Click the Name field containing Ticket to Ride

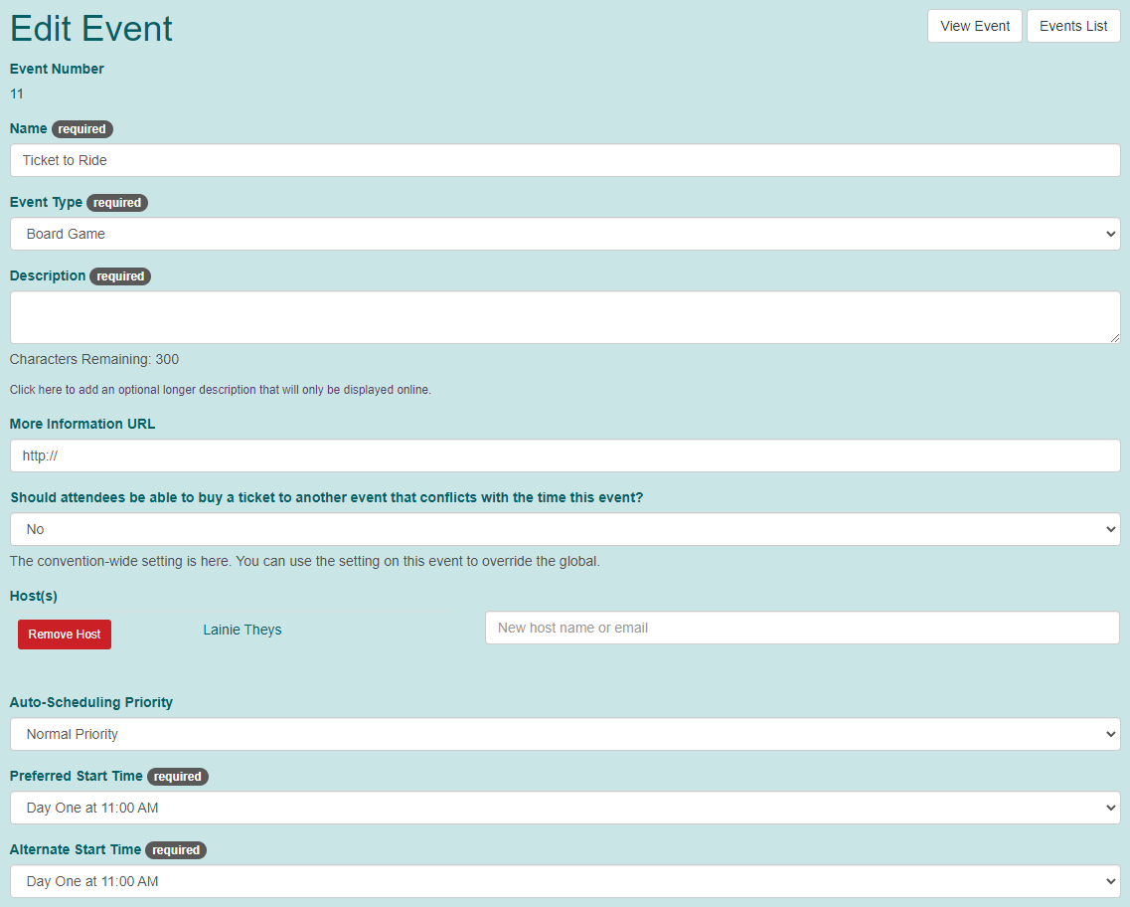[x=565, y=160]
